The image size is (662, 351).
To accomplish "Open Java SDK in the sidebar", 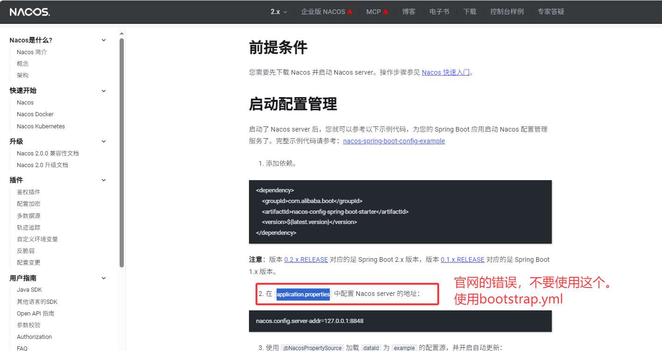I will pyautogui.click(x=29, y=289).
